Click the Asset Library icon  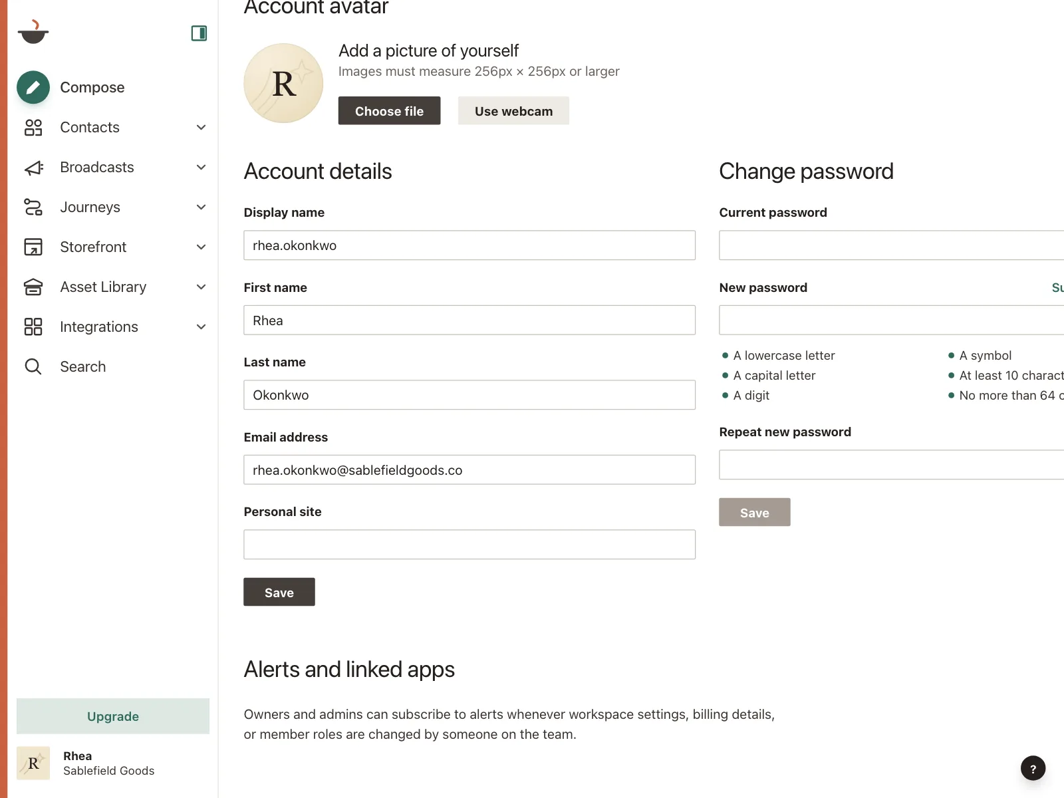click(33, 287)
